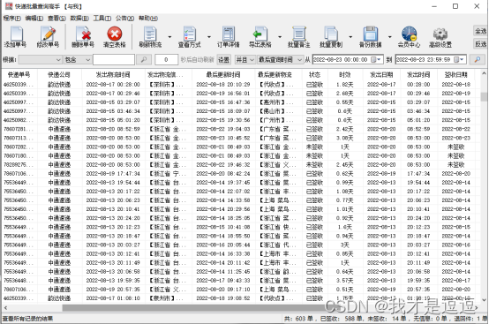Sort by the 状态 column header
Screen dimensions: 489x324
point(314,74)
